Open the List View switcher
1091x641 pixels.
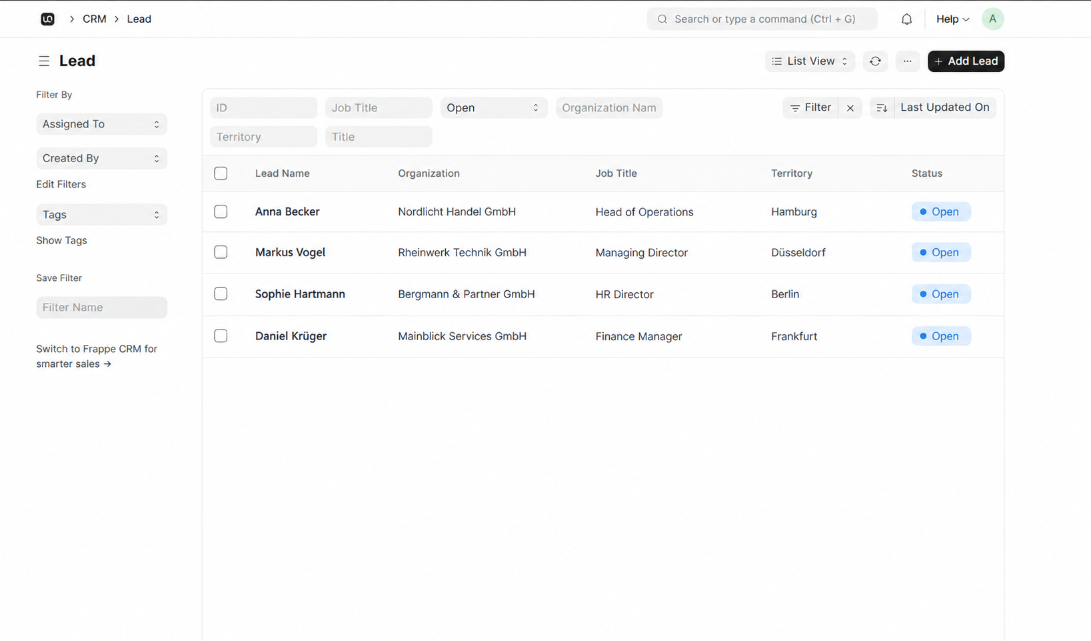tap(810, 61)
